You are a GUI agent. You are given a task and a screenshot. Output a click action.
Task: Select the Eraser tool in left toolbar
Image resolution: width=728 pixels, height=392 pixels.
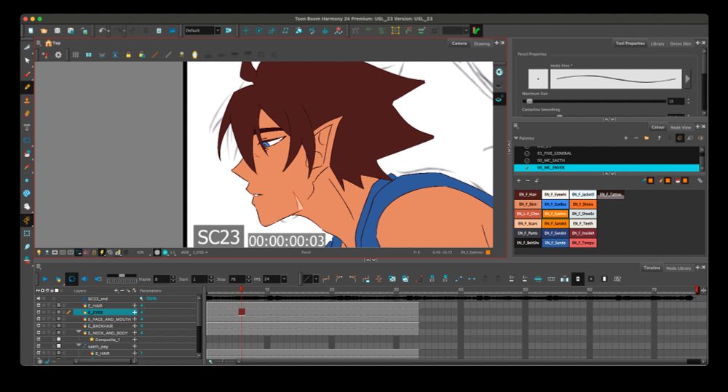coord(28,113)
